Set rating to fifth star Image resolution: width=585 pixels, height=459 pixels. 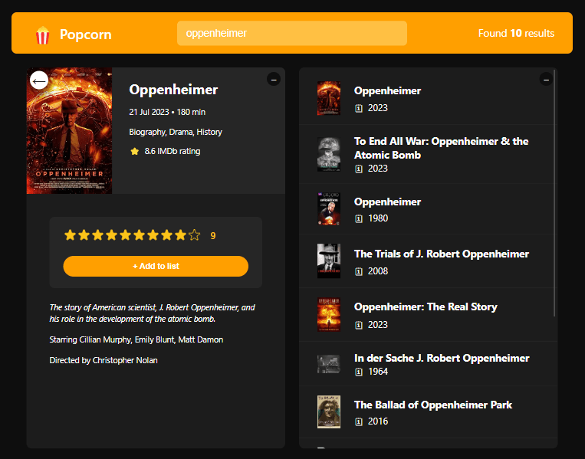point(126,235)
